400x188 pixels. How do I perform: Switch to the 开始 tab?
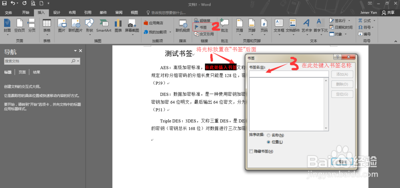26,12
